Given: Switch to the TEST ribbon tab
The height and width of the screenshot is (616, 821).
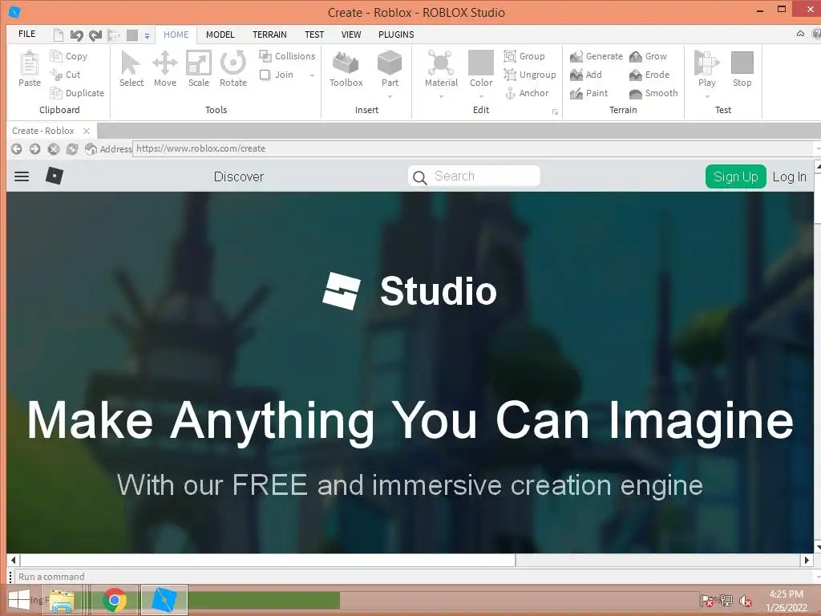Looking at the screenshot, I should click(x=314, y=34).
